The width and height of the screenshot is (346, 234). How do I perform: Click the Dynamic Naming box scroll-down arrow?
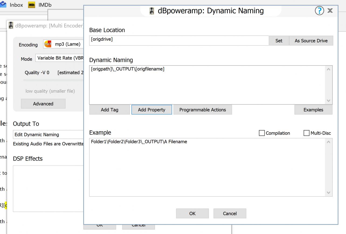point(328,101)
